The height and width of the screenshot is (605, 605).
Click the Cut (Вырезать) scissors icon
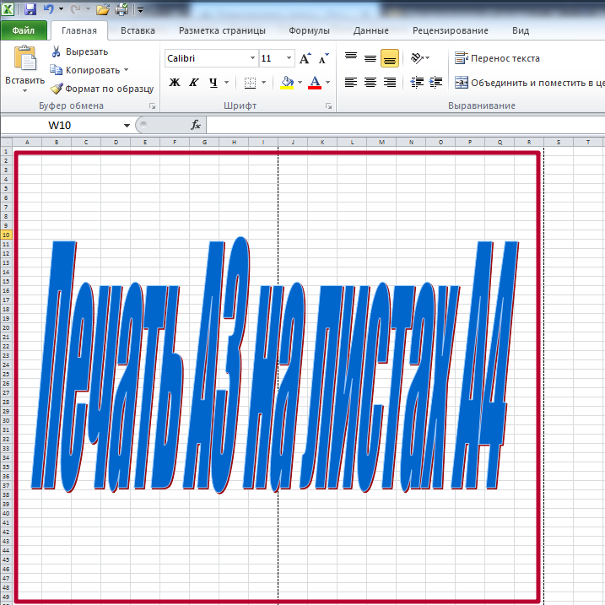tap(57, 51)
